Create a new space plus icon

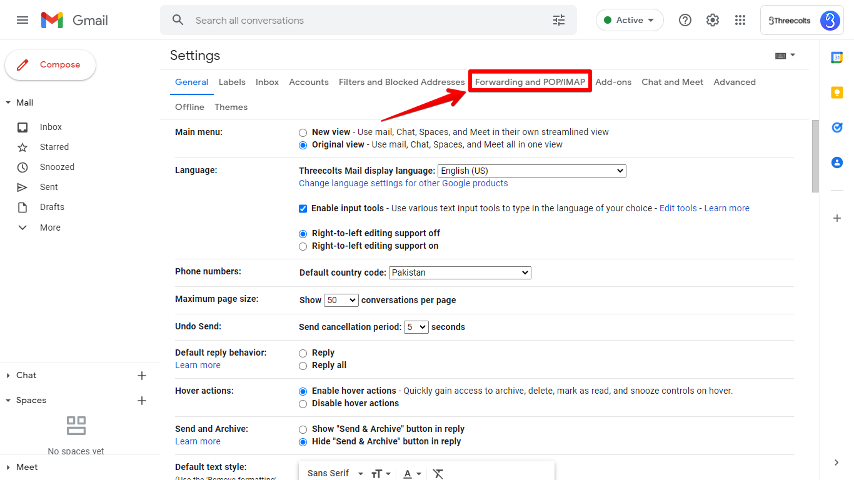142,401
